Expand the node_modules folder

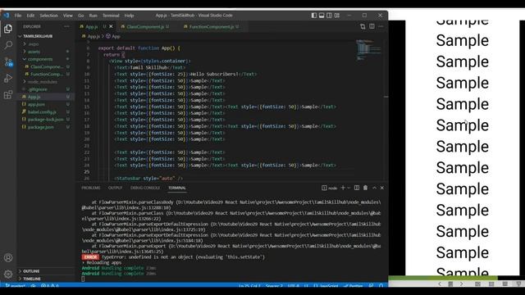46,82
